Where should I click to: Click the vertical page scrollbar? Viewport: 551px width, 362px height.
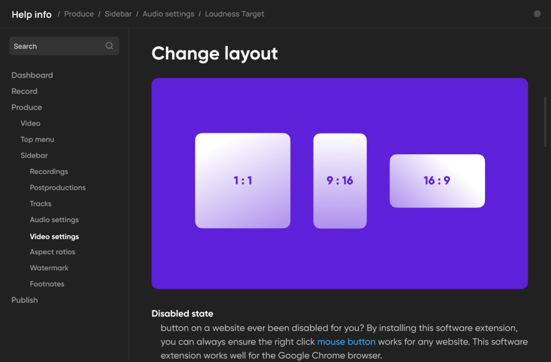545,121
